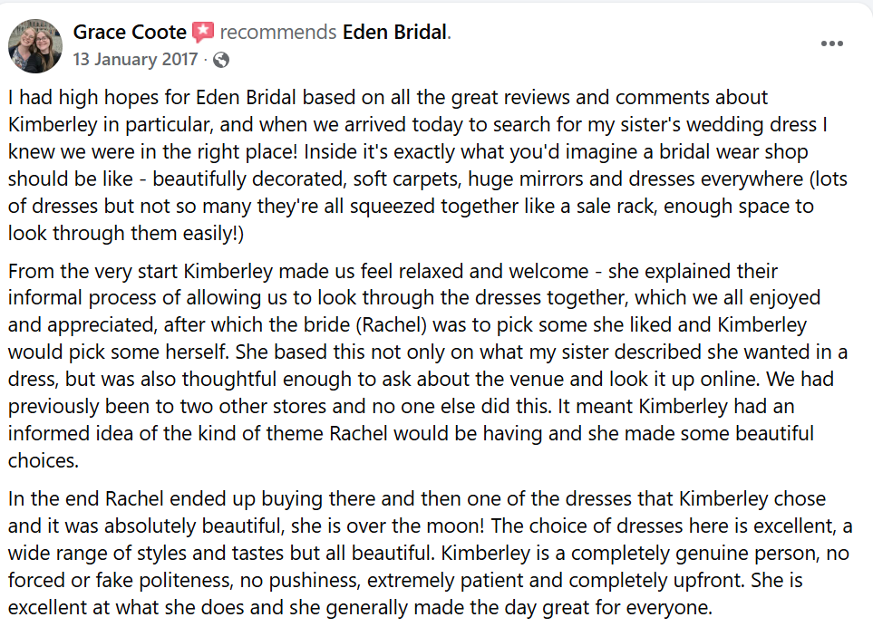Click the word 'recommends' in the header

click(277, 33)
